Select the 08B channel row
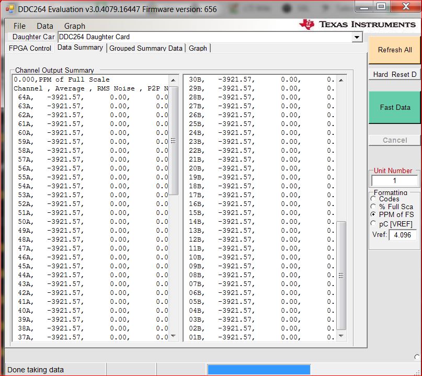Viewport: 422px width, 376px height. click(260, 275)
